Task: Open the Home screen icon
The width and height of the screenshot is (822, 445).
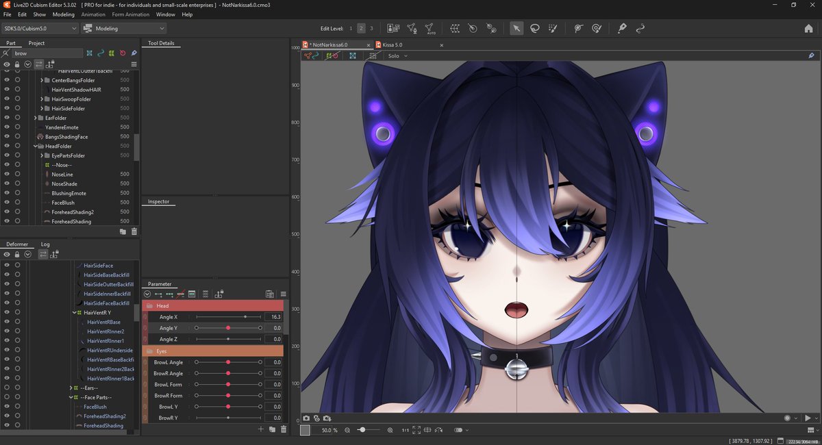Action: click(809, 28)
